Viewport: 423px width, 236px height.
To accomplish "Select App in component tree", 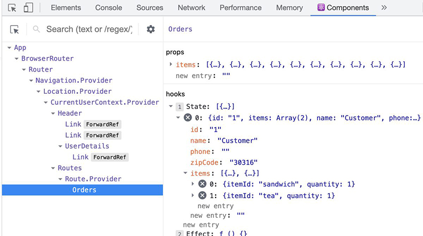I will click(x=20, y=47).
